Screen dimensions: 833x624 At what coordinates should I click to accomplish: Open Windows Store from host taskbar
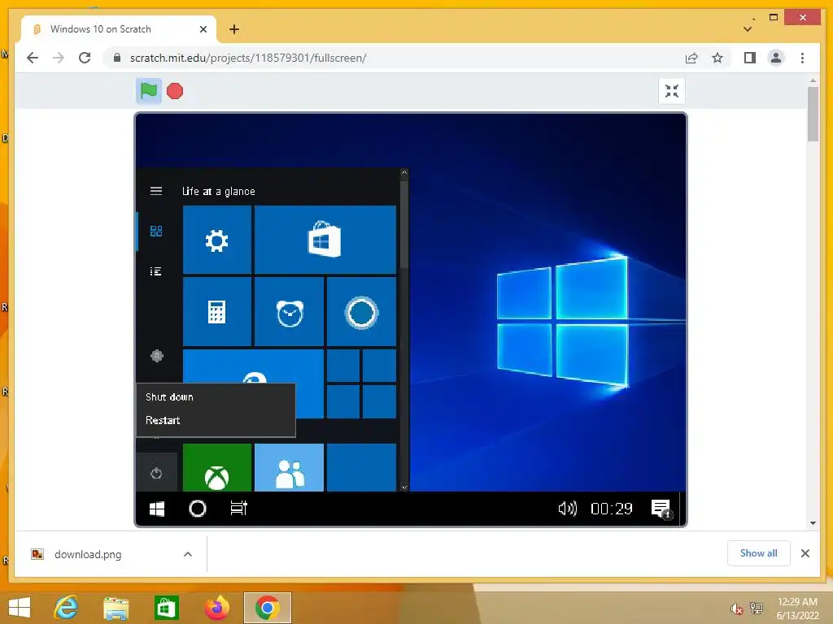coord(166,608)
